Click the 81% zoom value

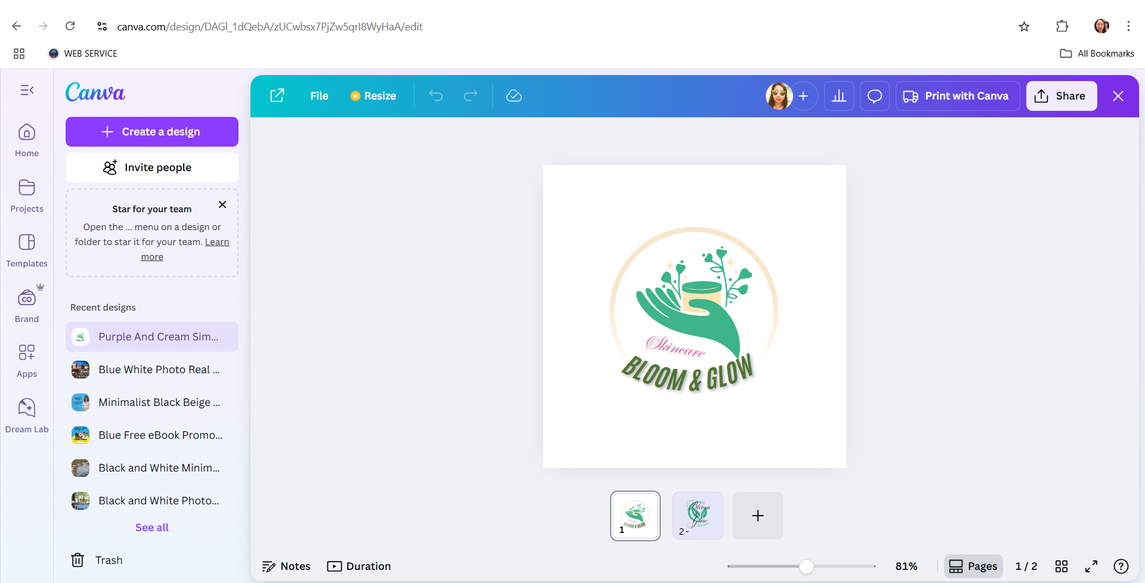pyautogui.click(x=906, y=566)
